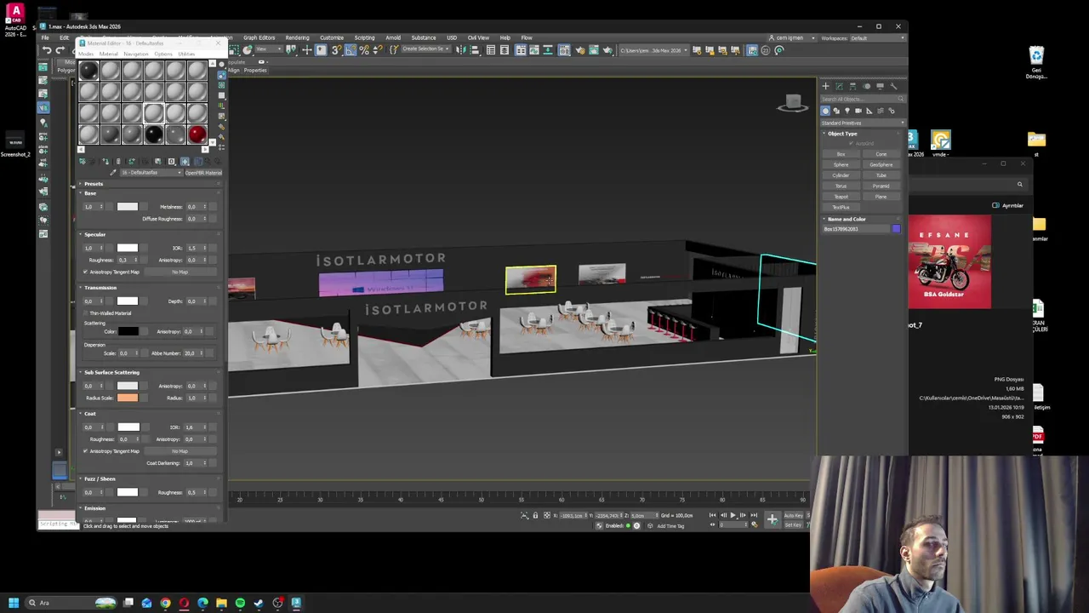This screenshot has height=613, width=1089.
Task: Click the Redo arrow in main toolbar
Action: coord(60,50)
